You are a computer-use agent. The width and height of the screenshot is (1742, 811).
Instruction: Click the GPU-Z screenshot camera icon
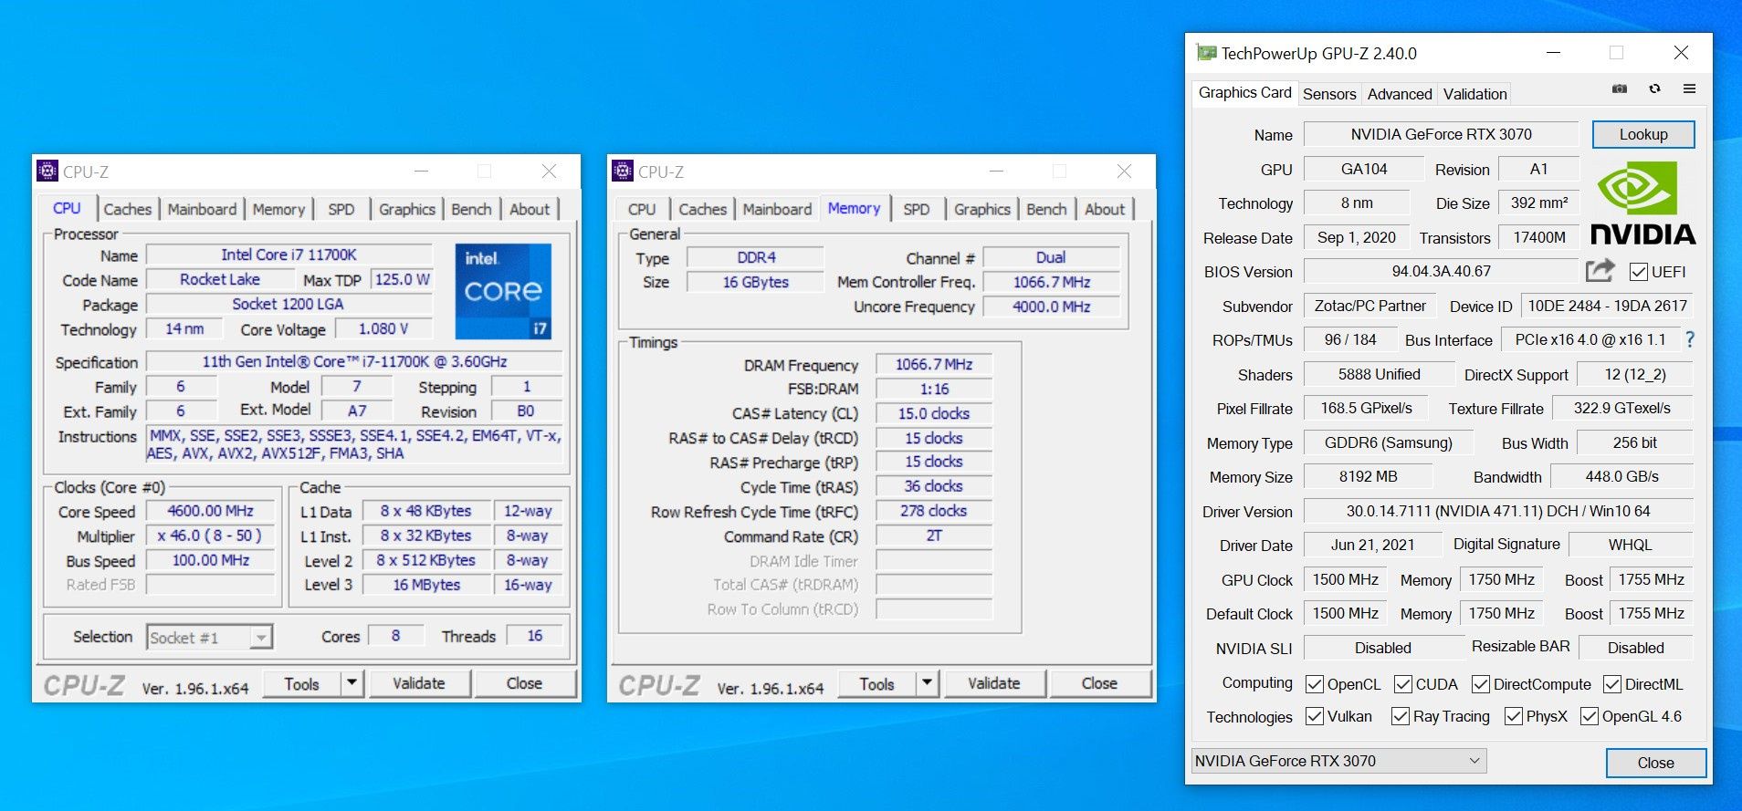coord(1620,88)
